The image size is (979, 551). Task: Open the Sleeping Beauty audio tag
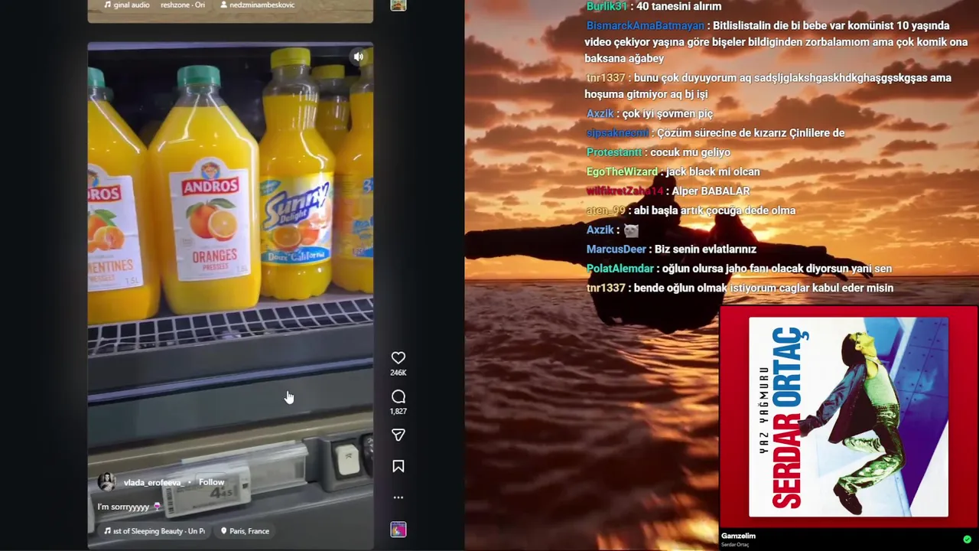click(x=154, y=531)
